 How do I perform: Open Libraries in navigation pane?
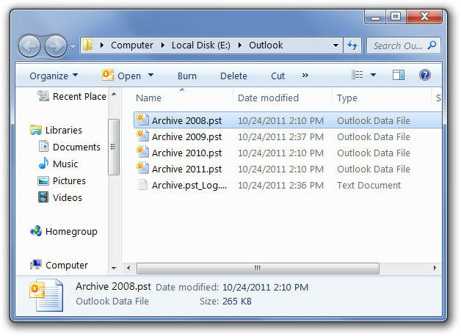coord(64,130)
